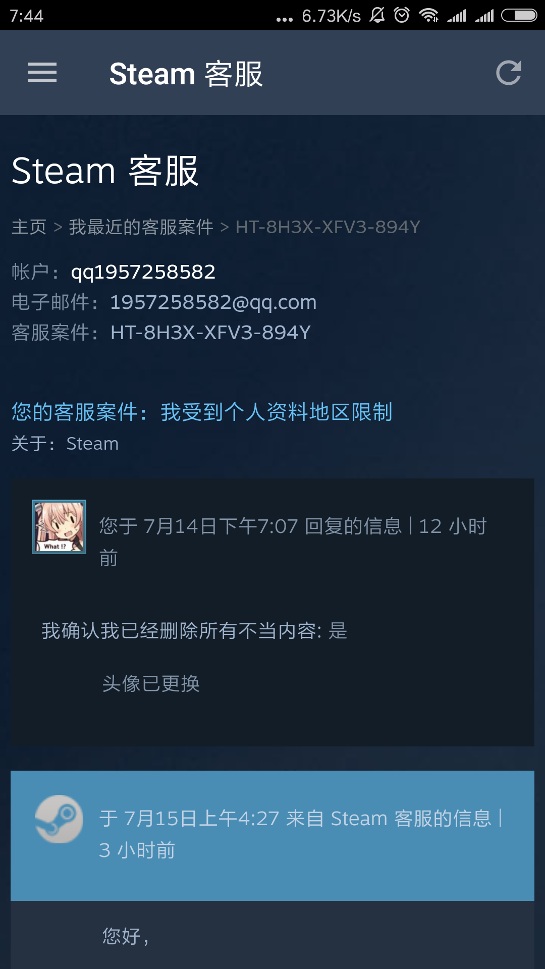Go to 主页 breadcrumb link
Image resolution: width=545 pixels, height=969 pixels.
[29, 227]
